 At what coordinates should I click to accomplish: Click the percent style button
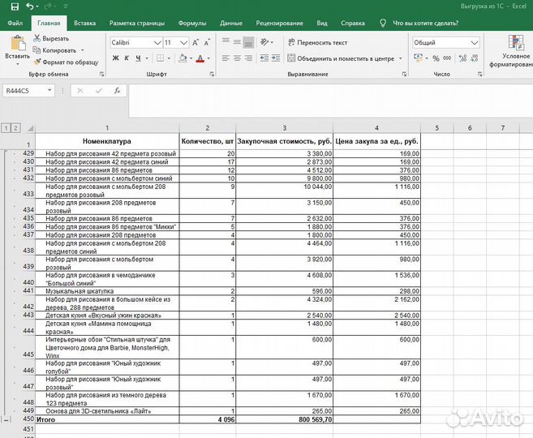point(436,58)
